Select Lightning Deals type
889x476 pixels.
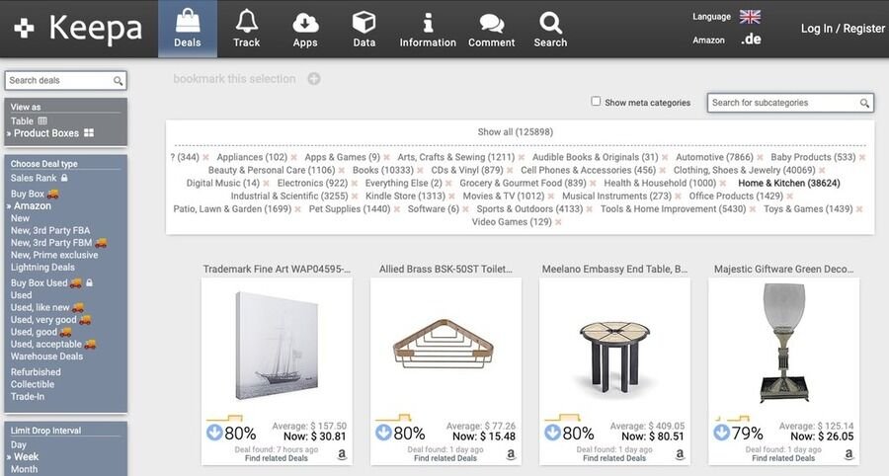[x=42, y=267]
